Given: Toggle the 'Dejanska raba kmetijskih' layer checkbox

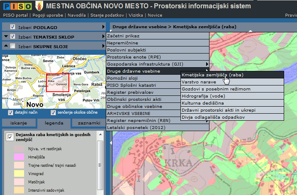Looking at the screenshot, I should (10, 138).
